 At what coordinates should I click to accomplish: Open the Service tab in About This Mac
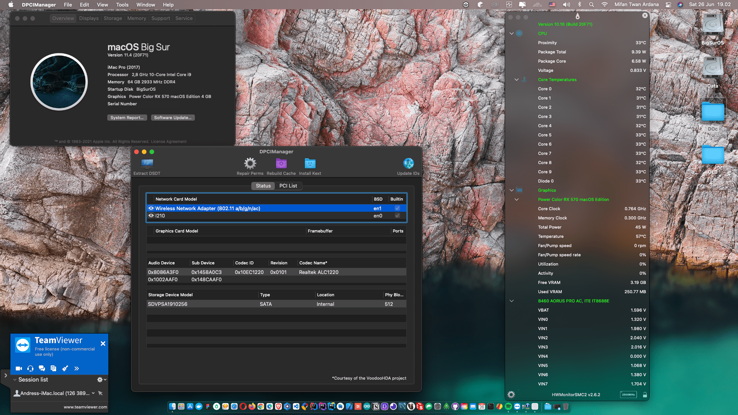tap(184, 18)
